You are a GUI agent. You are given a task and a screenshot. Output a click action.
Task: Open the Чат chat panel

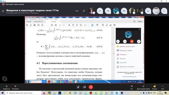[132, 87]
